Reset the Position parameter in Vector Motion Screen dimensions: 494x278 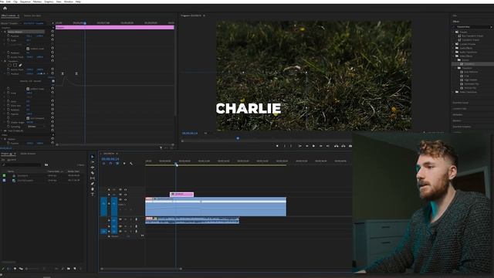52,36
